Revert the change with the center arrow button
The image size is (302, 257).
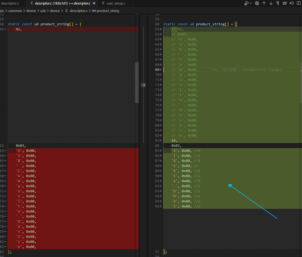(x=143, y=85)
